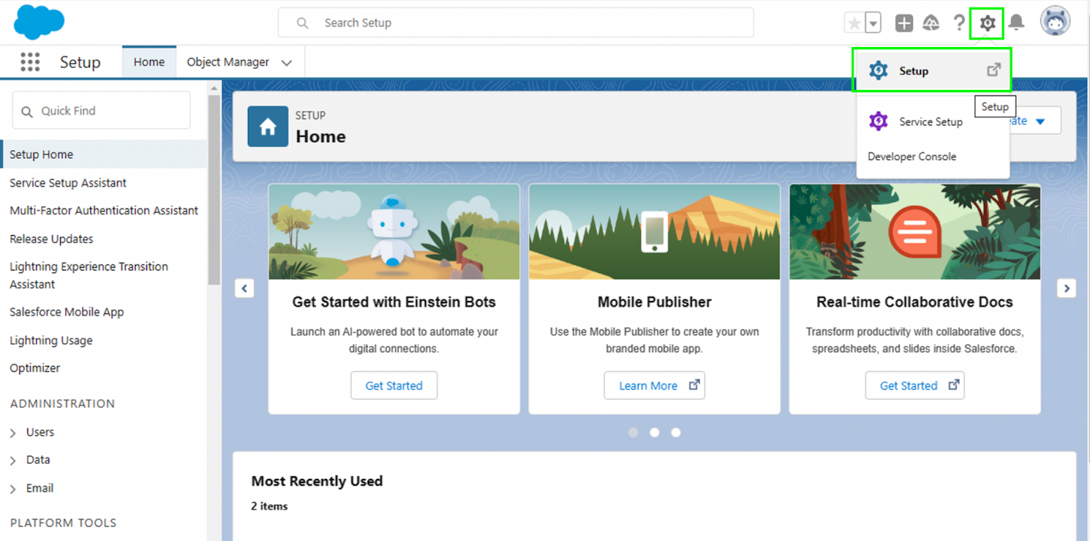The width and height of the screenshot is (1090, 541).
Task: Click Get Started under Einstein Bots
Action: (x=394, y=386)
